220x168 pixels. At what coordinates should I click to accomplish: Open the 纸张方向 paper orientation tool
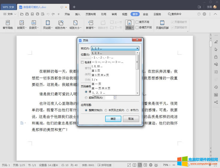tap(61, 23)
